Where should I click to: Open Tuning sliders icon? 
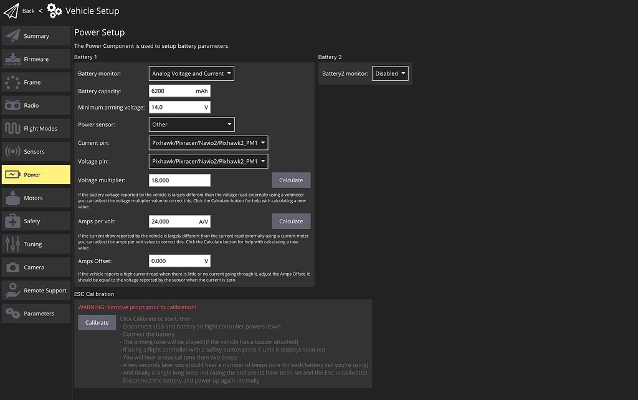pos(12,244)
